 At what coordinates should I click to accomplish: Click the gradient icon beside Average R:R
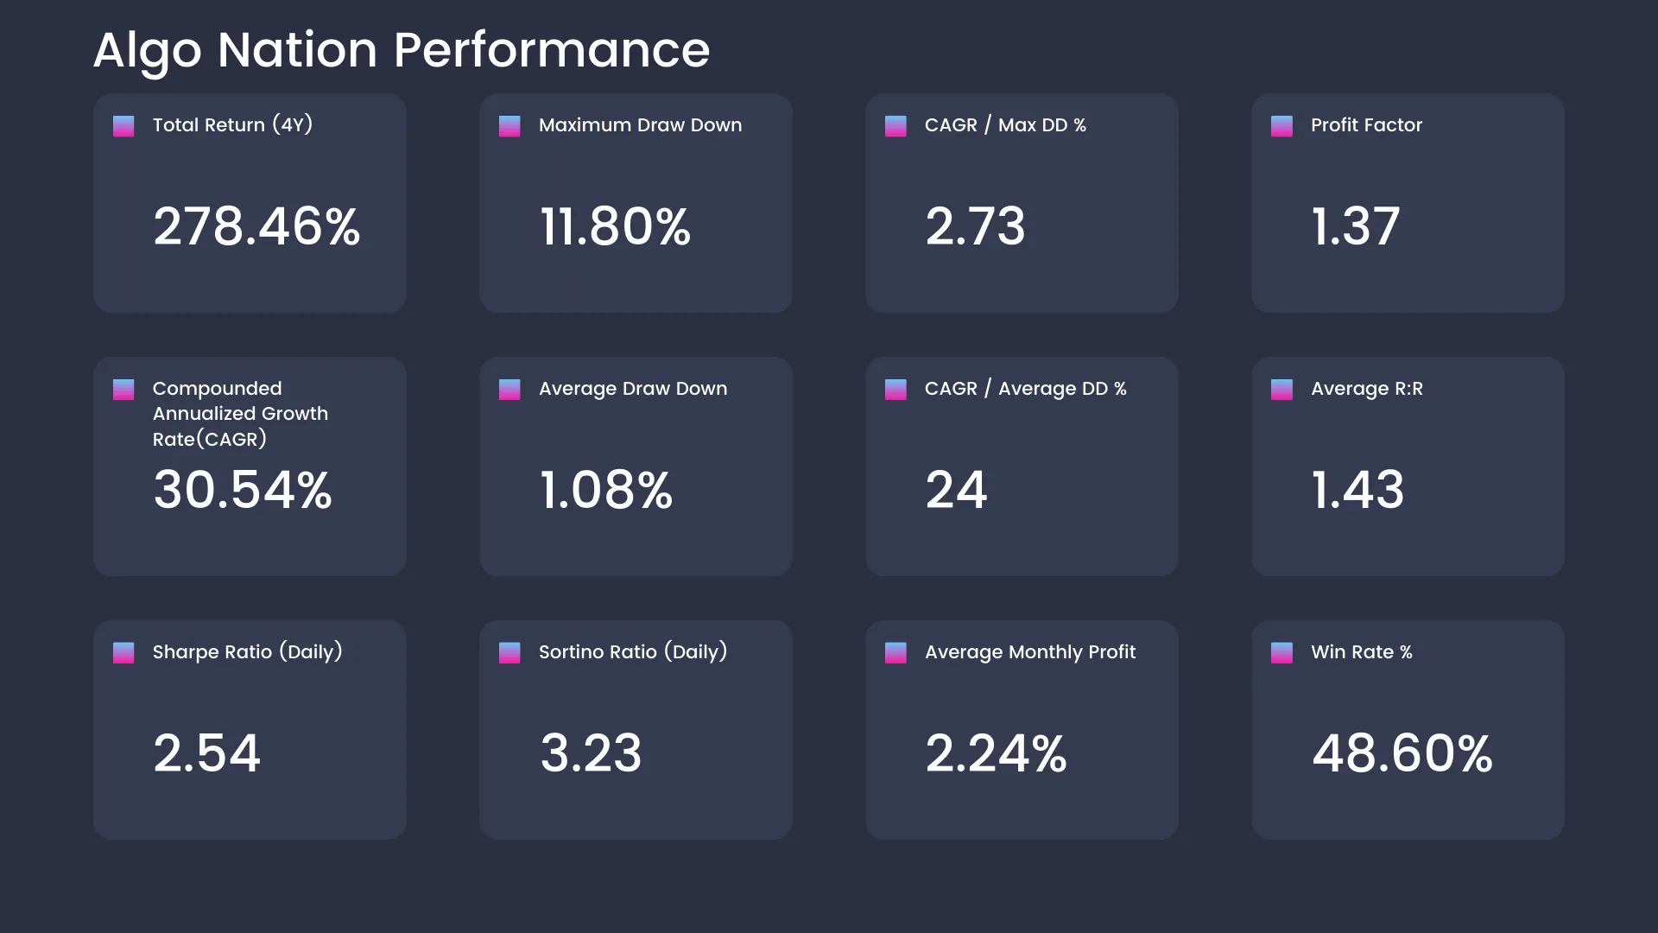click(1281, 390)
